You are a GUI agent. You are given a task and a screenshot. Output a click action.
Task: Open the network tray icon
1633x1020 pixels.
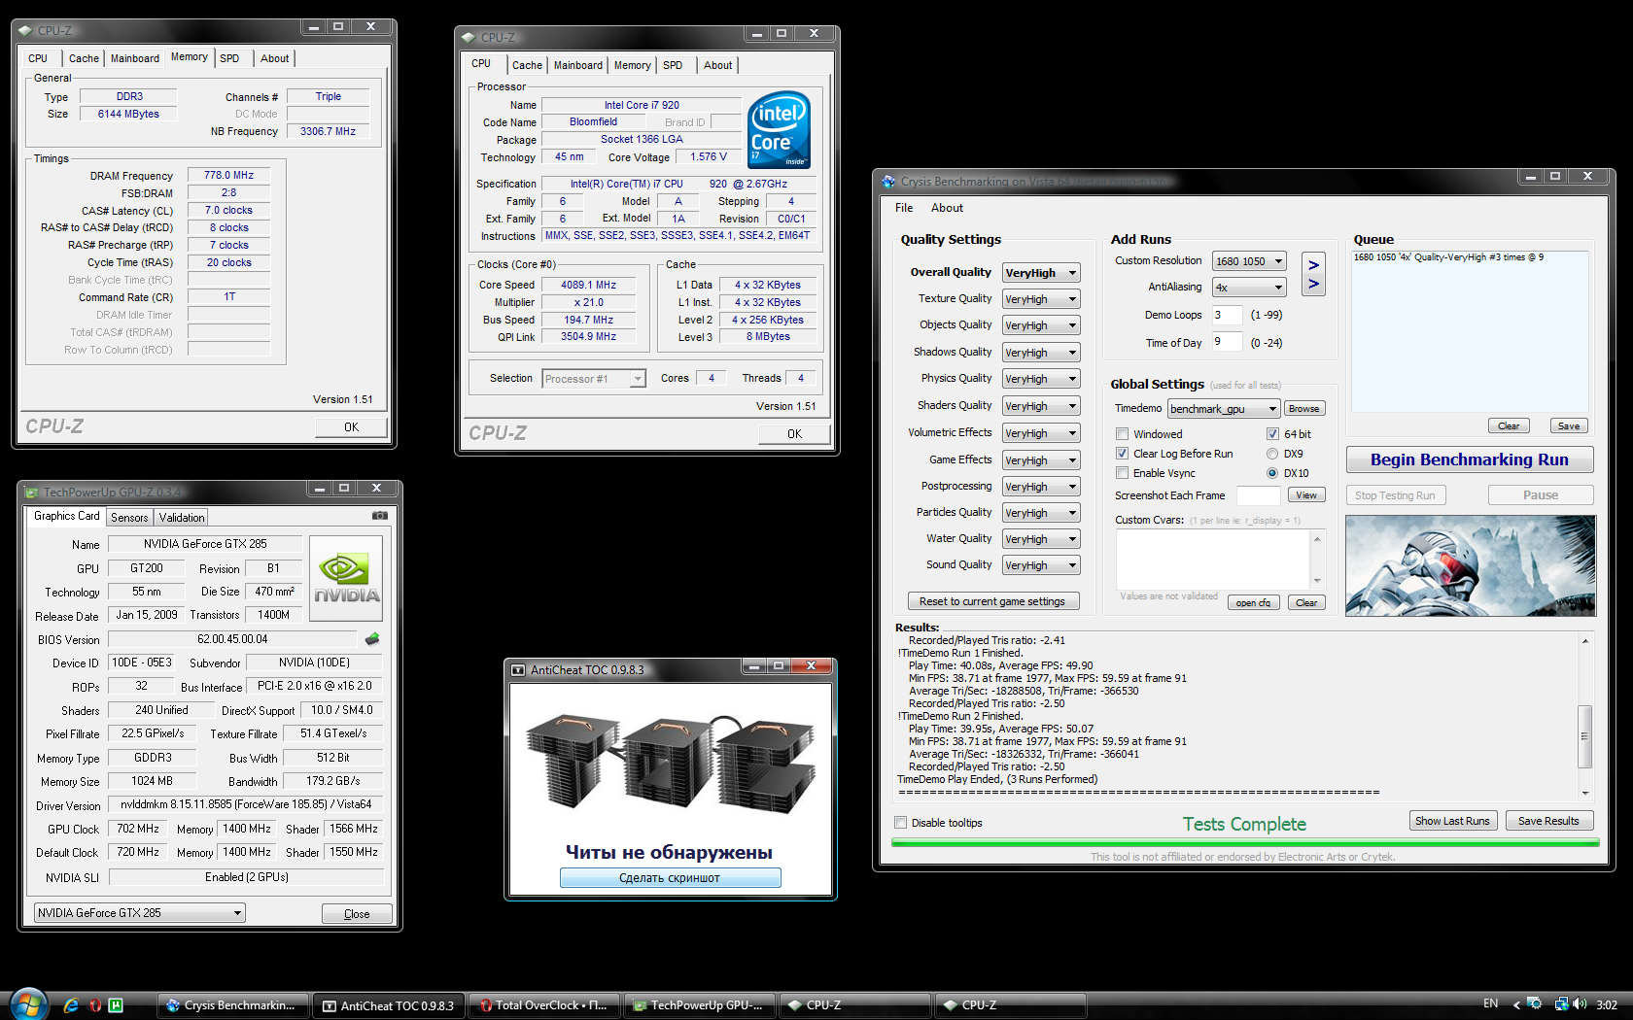(x=1560, y=1004)
